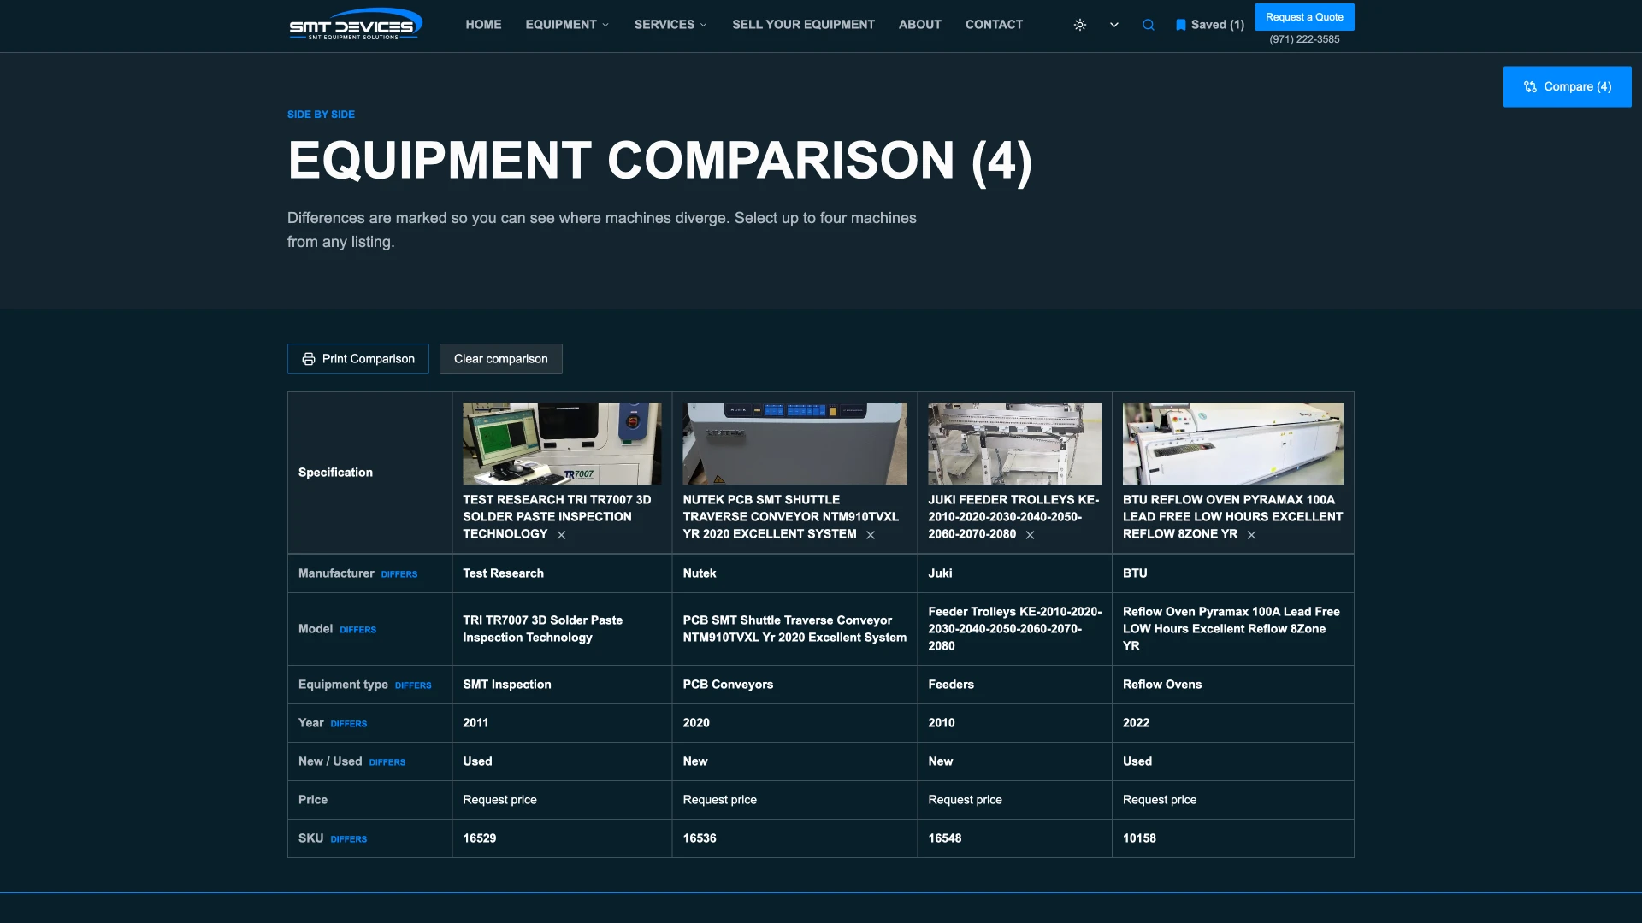Click the SIDE BY SIDE label
Screen dimensions: 1642x923
pos(321,115)
